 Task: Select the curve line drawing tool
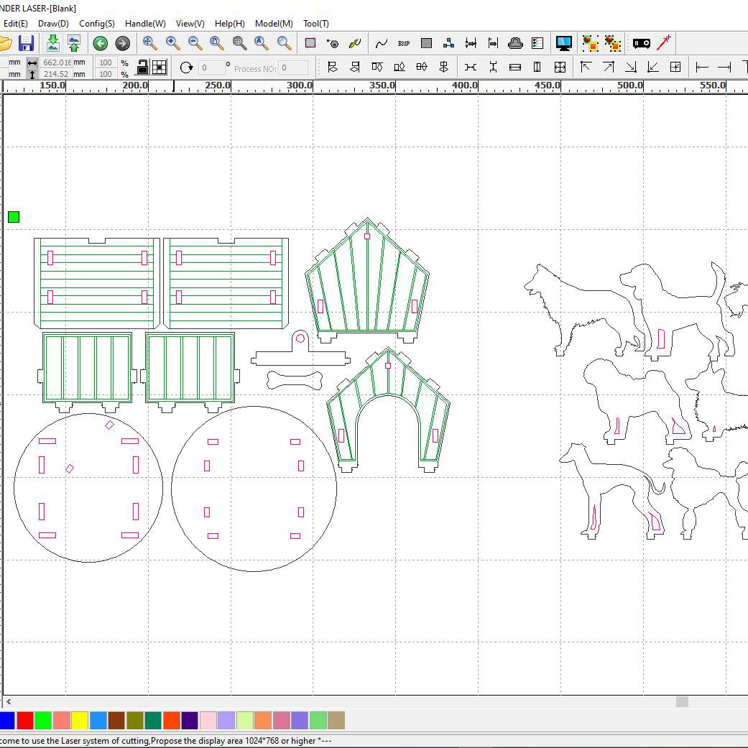(382, 43)
